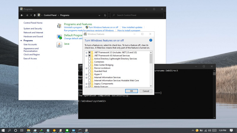237x133 pixels.
Task: Toggle .NET Framework 4.8 Advanced Services checkbox
Action: pos(89,56)
